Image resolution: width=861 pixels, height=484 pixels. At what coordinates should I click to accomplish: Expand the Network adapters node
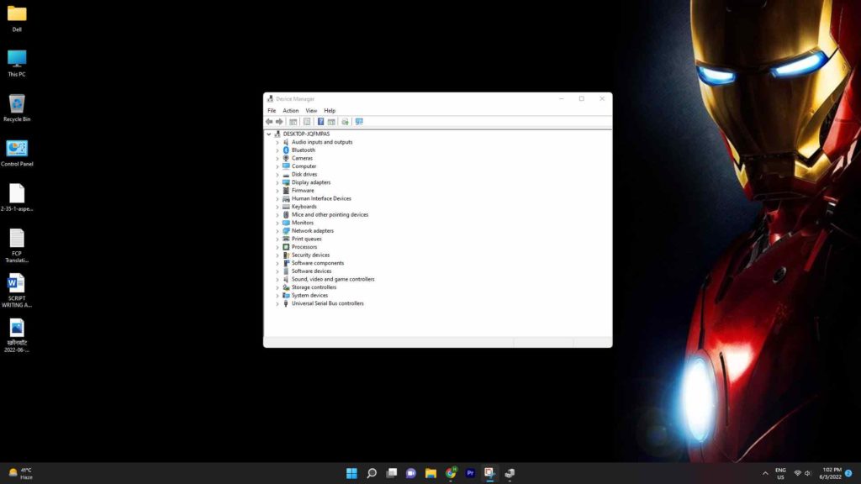click(x=277, y=231)
